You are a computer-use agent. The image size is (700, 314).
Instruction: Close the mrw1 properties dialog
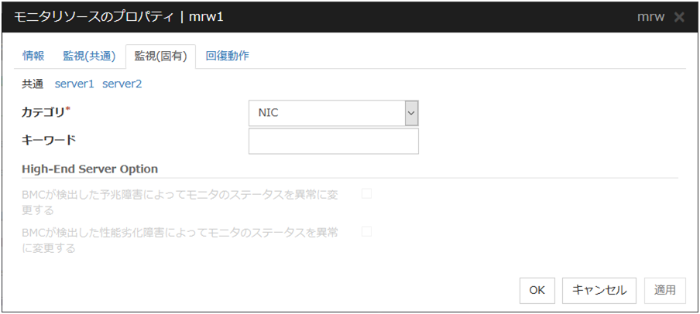click(679, 17)
